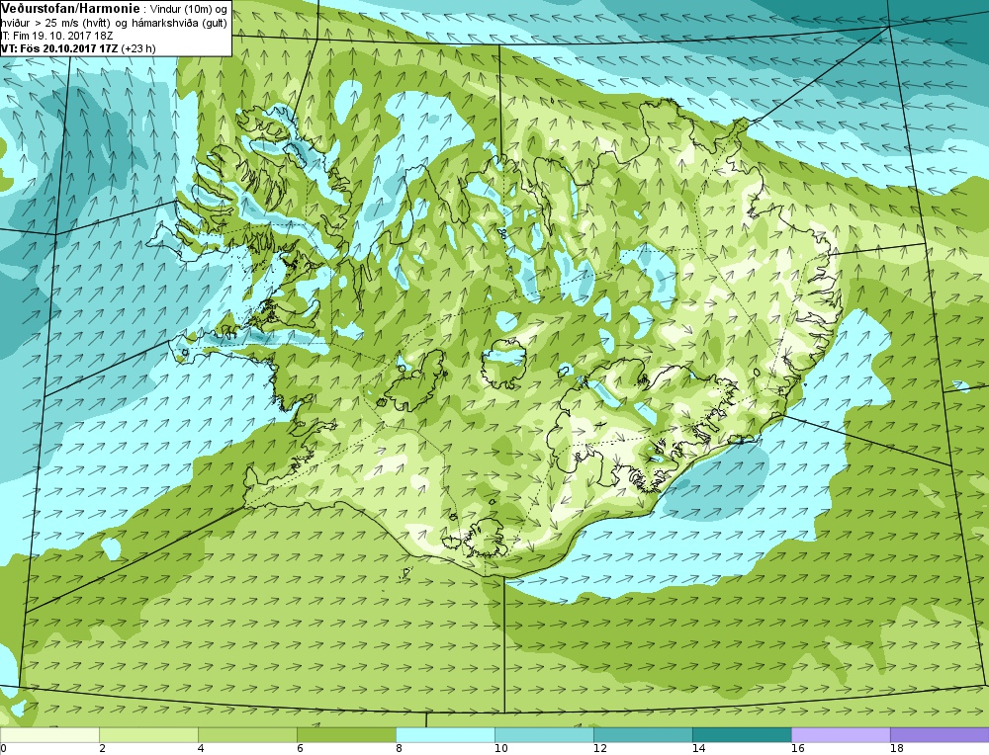
Task: Click the legend label '8'
Action: (399, 749)
